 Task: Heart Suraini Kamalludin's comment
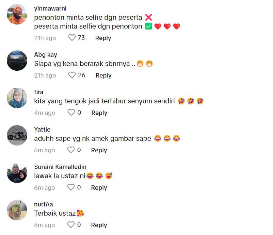[71, 187]
